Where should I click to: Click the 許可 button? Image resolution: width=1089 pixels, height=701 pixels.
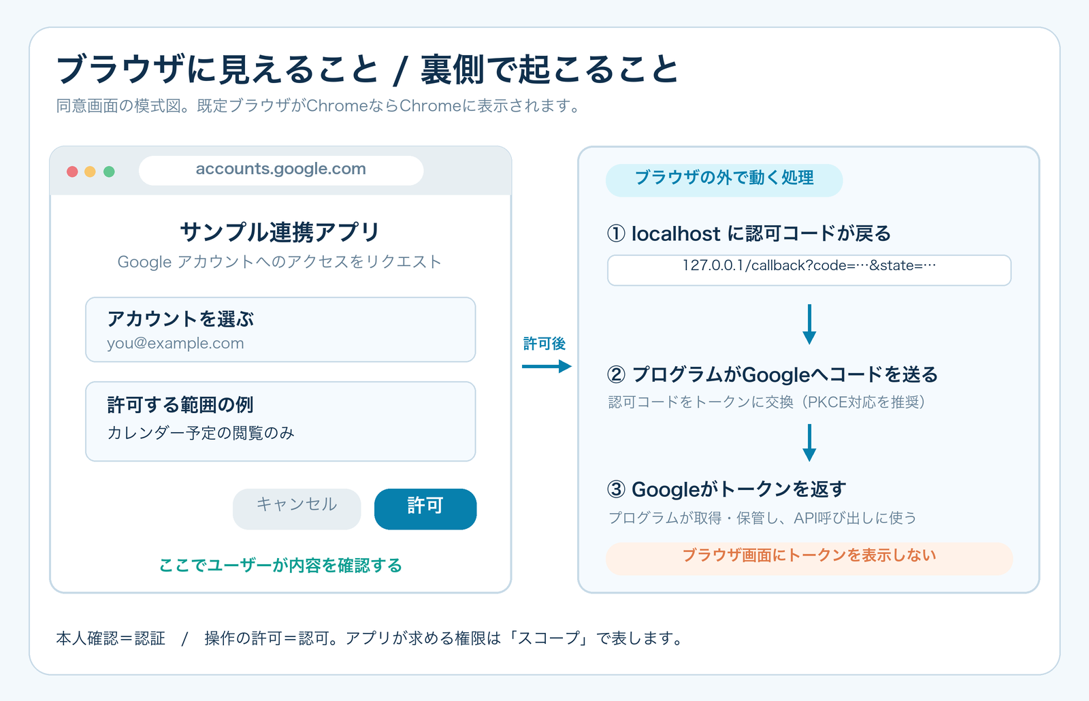pos(425,508)
